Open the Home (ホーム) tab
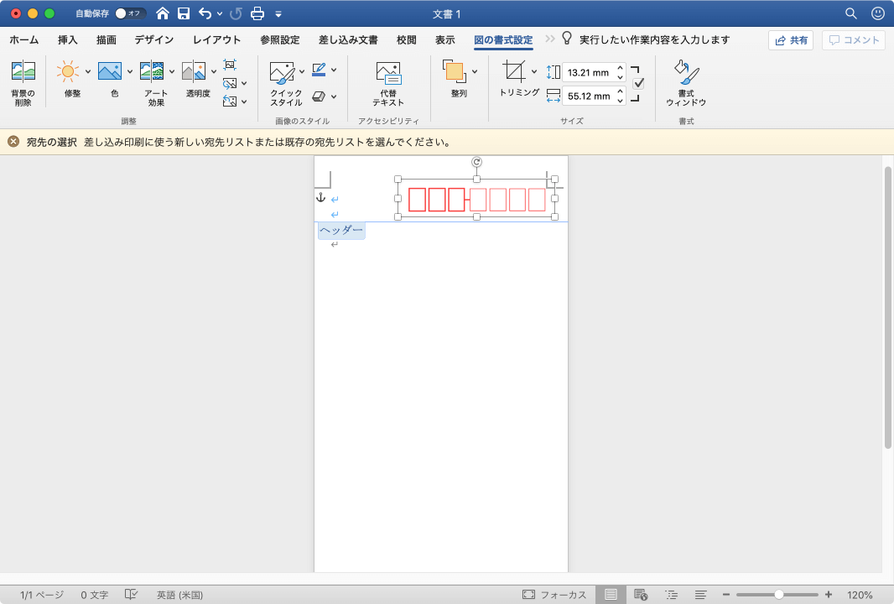The height and width of the screenshot is (604, 894). [24, 40]
